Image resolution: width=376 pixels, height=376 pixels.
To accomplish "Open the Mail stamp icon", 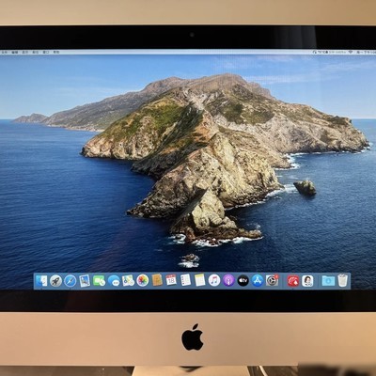I will pyautogui.click(x=85, y=281).
